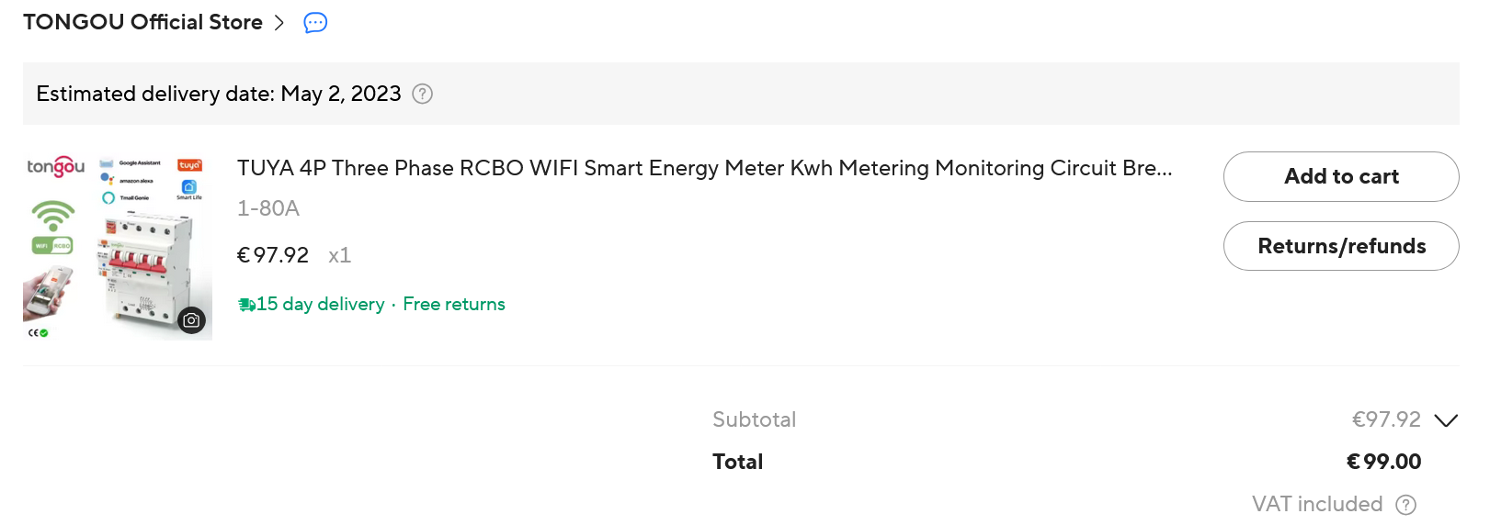Click the €99.00 total amount
Viewport: 1490px width, 525px height.
[x=1383, y=462]
